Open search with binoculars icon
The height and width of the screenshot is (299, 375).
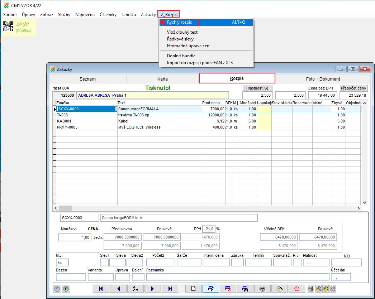coord(245,289)
